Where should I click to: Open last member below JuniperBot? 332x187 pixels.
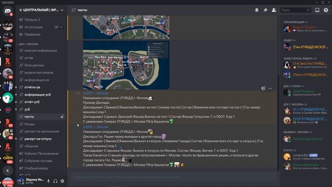coord(306,166)
